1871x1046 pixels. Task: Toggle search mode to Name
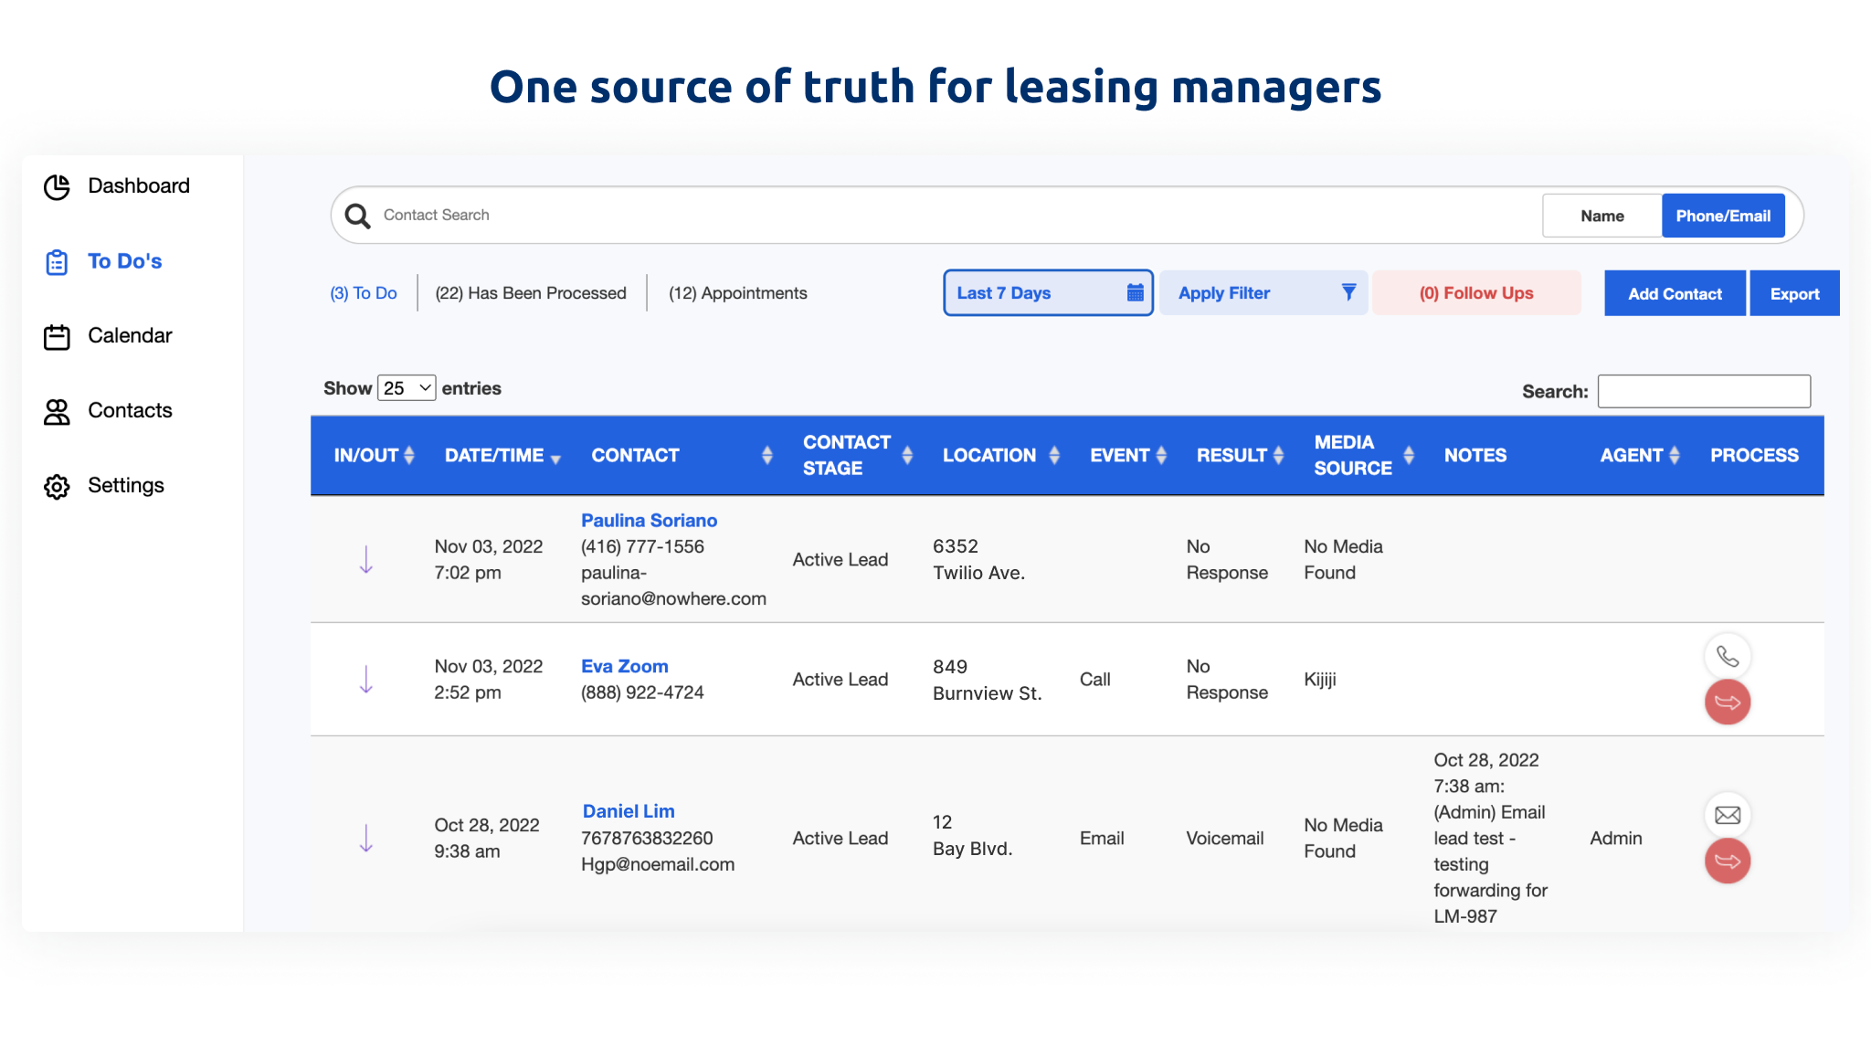(1601, 215)
